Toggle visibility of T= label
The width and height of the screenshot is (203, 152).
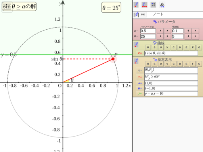(x=140, y=77)
